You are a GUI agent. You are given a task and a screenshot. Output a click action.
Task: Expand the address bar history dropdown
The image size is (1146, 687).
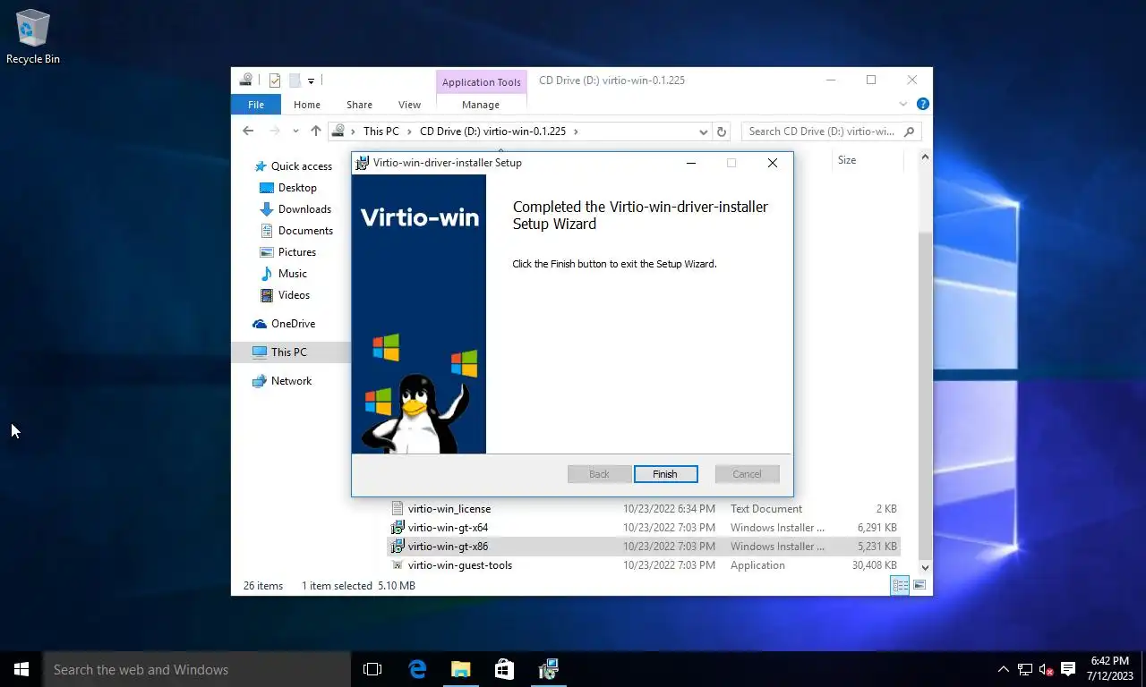pos(704,131)
